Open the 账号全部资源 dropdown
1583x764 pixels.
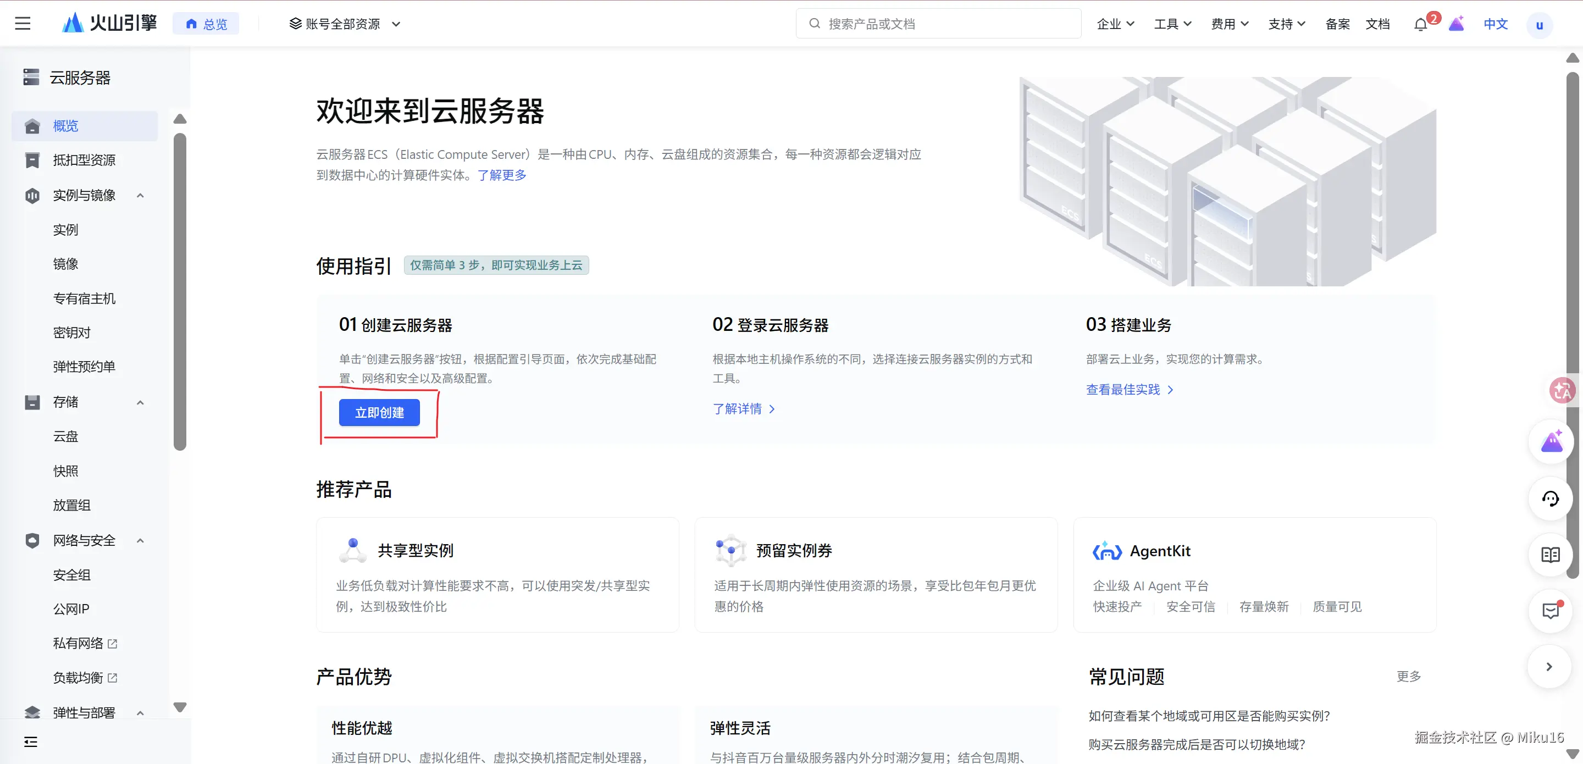[344, 24]
